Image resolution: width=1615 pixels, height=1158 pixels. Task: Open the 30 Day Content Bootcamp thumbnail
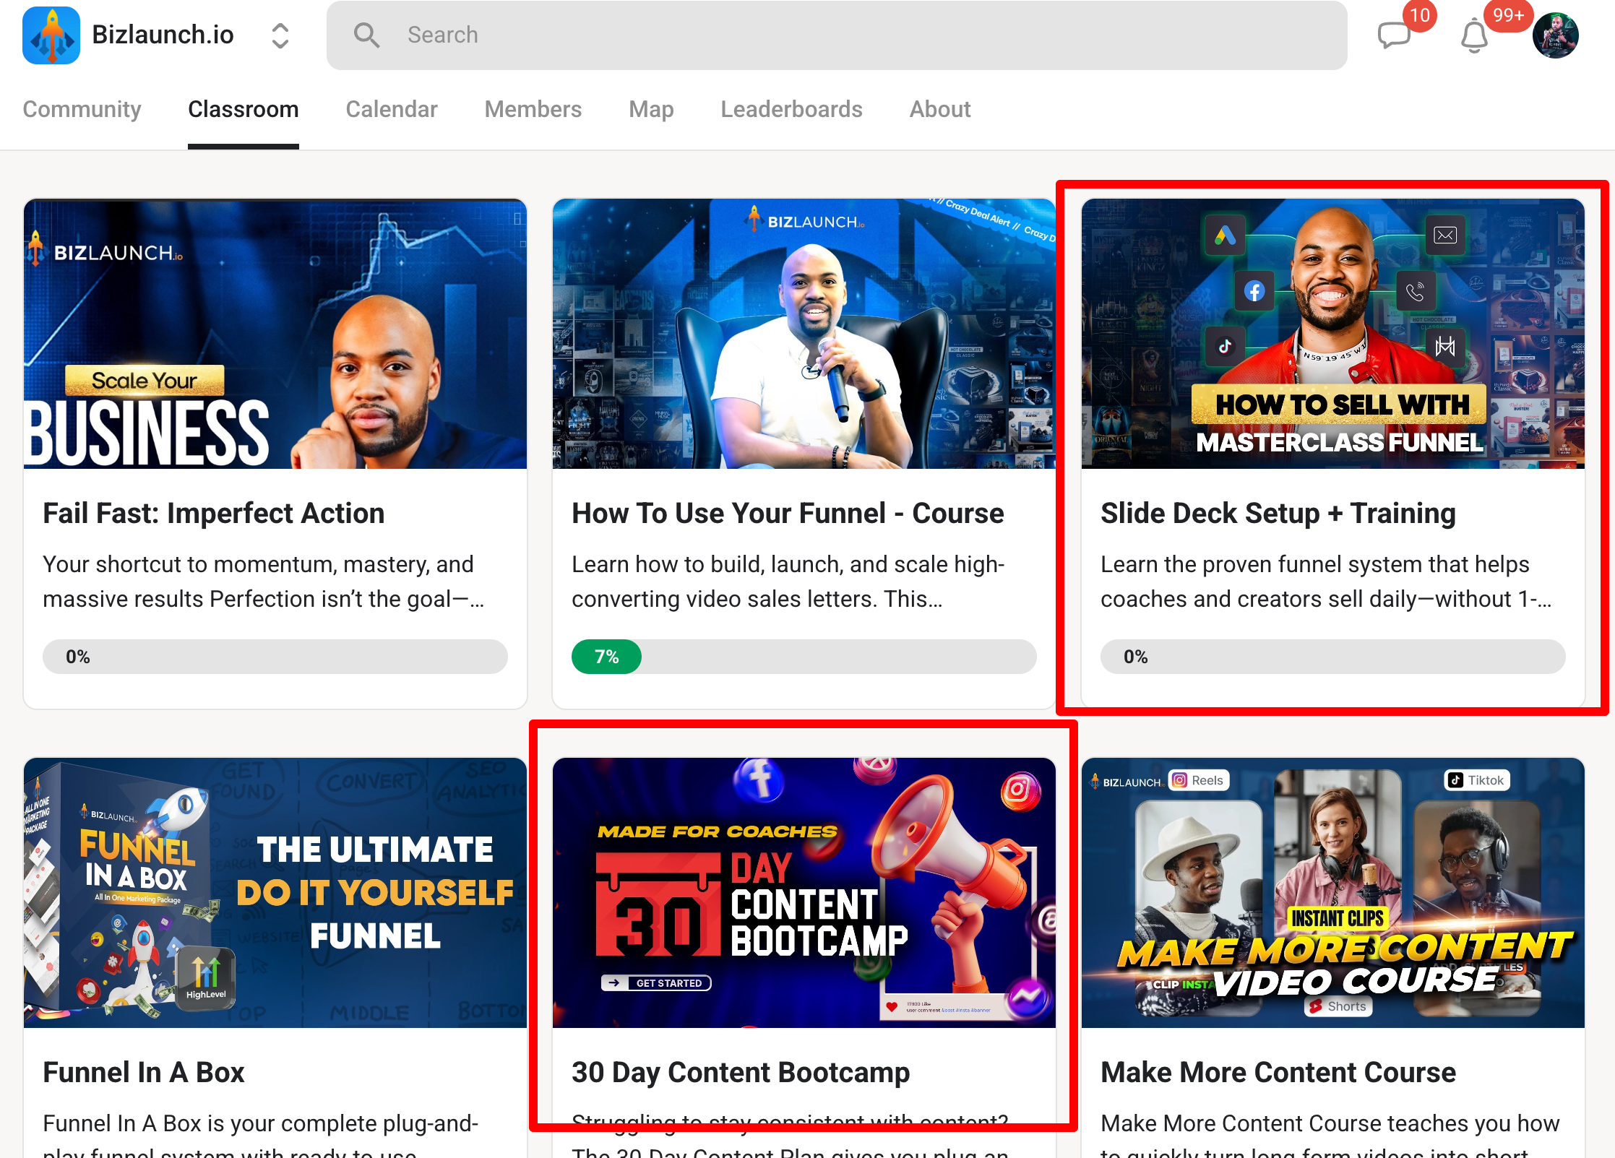(x=804, y=893)
